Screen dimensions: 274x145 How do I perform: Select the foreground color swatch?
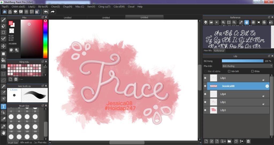click(11, 23)
